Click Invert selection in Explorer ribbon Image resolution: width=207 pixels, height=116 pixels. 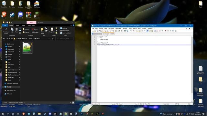[x=65, y=33]
